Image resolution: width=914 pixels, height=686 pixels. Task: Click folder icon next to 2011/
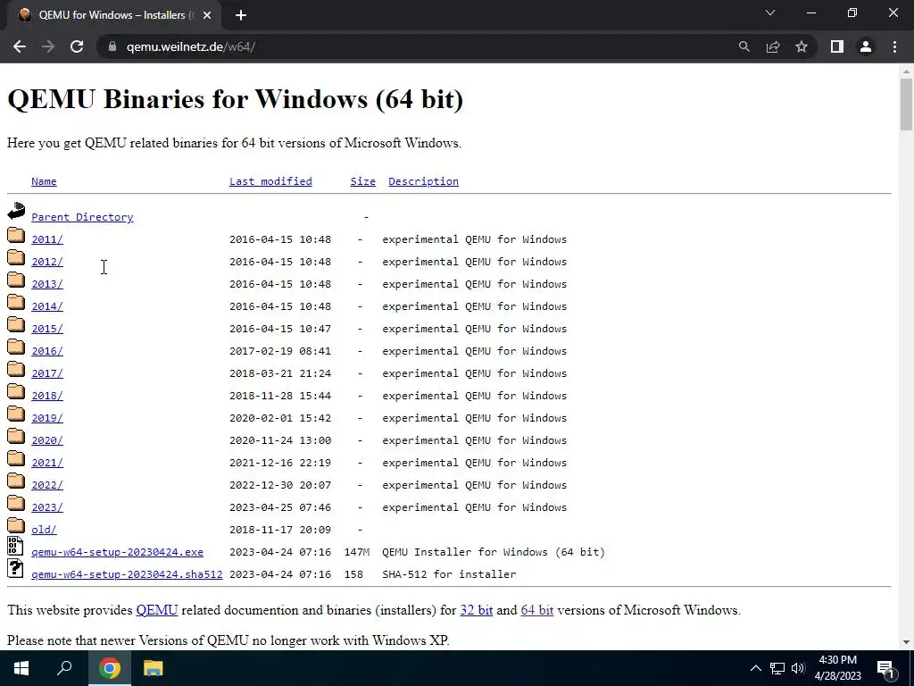[x=16, y=236]
